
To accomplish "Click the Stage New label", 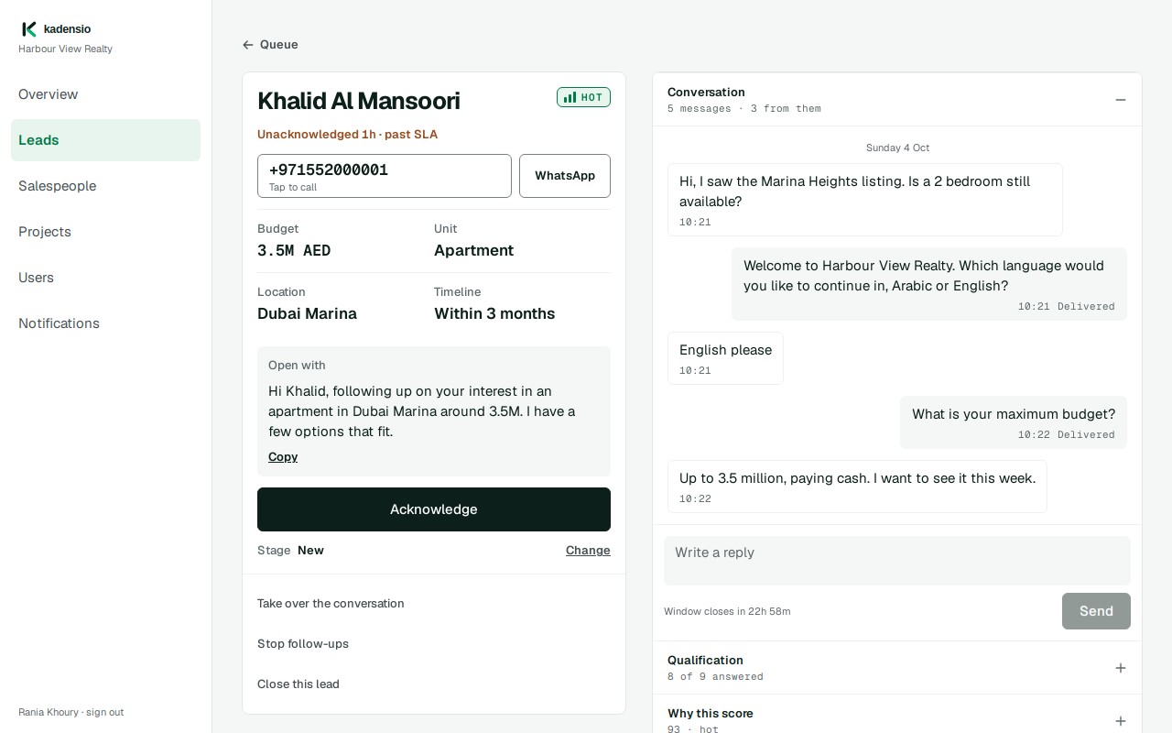I will (x=290, y=551).
